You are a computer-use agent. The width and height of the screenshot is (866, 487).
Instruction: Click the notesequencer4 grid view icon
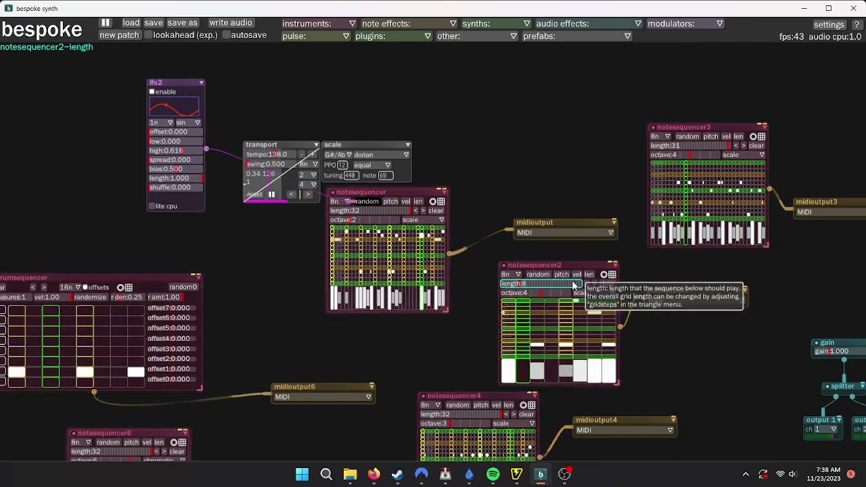pyautogui.click(x=531, y=405)
